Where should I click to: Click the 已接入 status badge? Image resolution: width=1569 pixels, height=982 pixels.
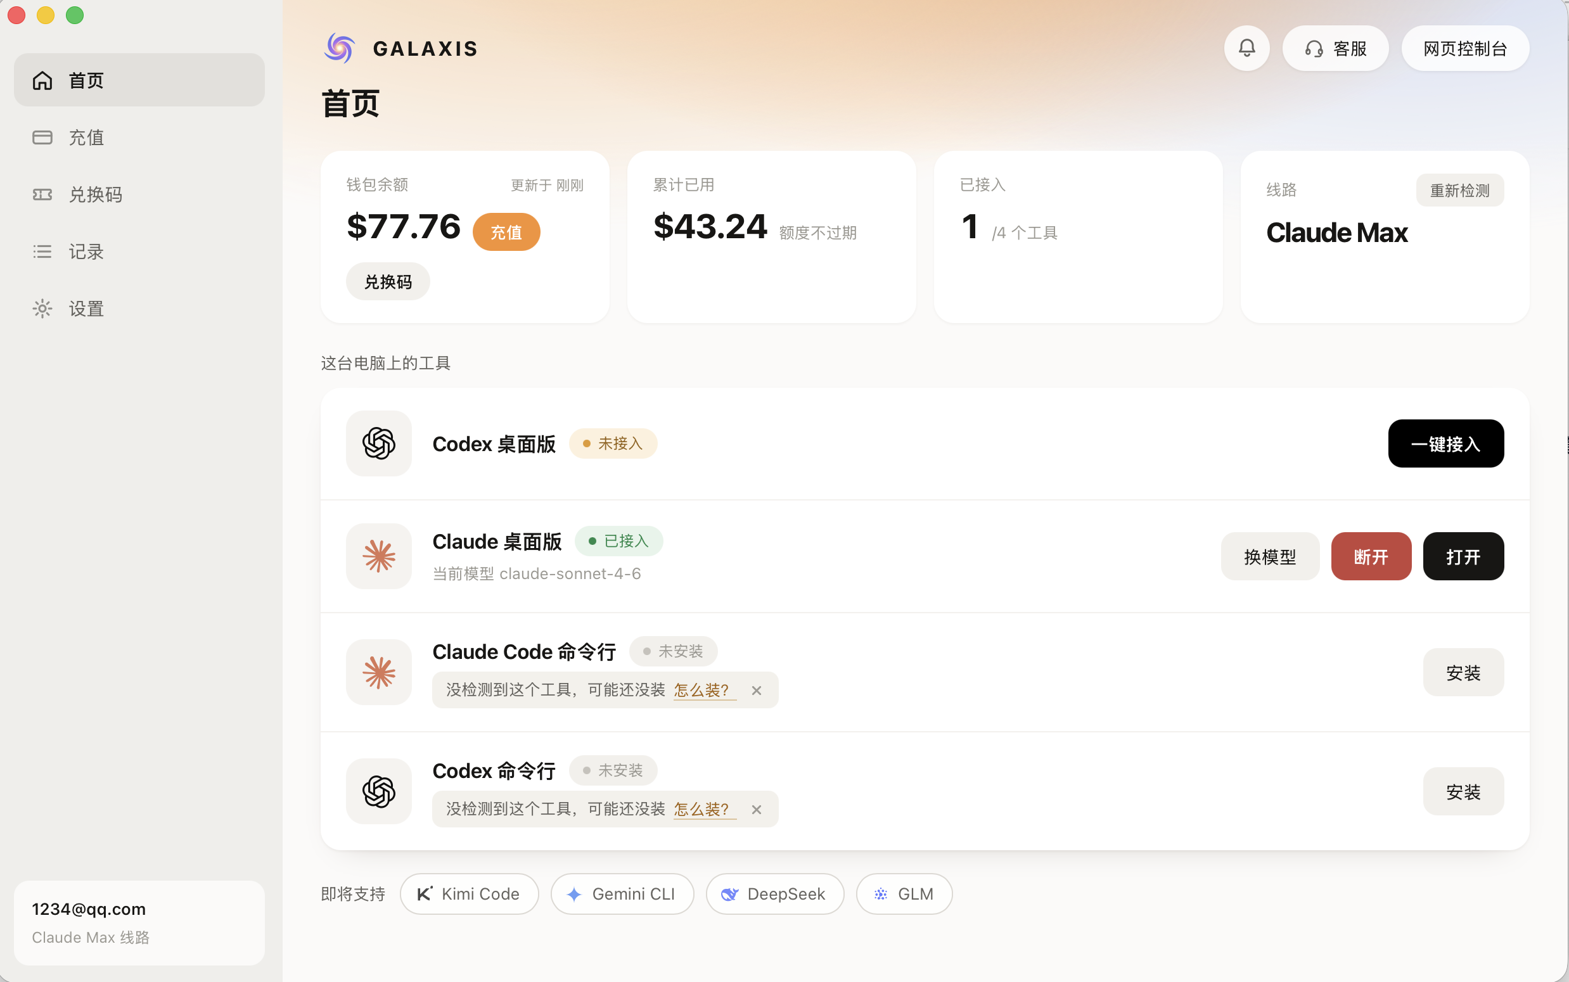coord(619,541)
